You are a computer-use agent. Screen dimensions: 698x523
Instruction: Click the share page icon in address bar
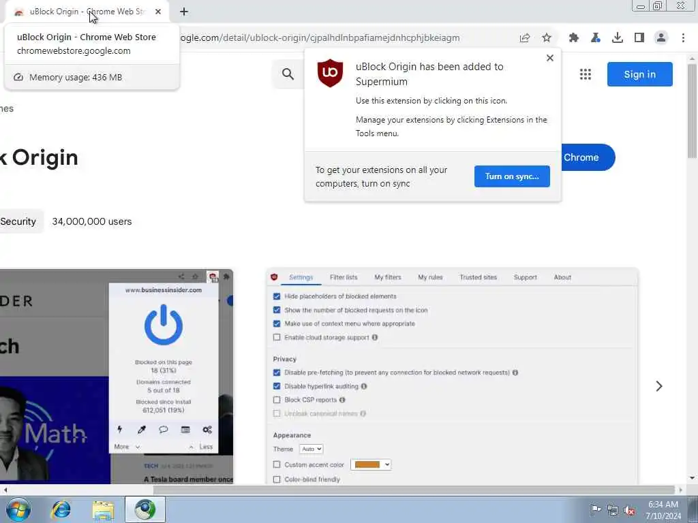click(x=525, y=38)
